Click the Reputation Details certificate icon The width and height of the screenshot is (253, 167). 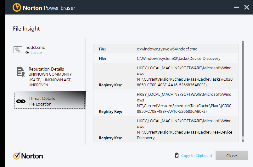coord(20,72)
